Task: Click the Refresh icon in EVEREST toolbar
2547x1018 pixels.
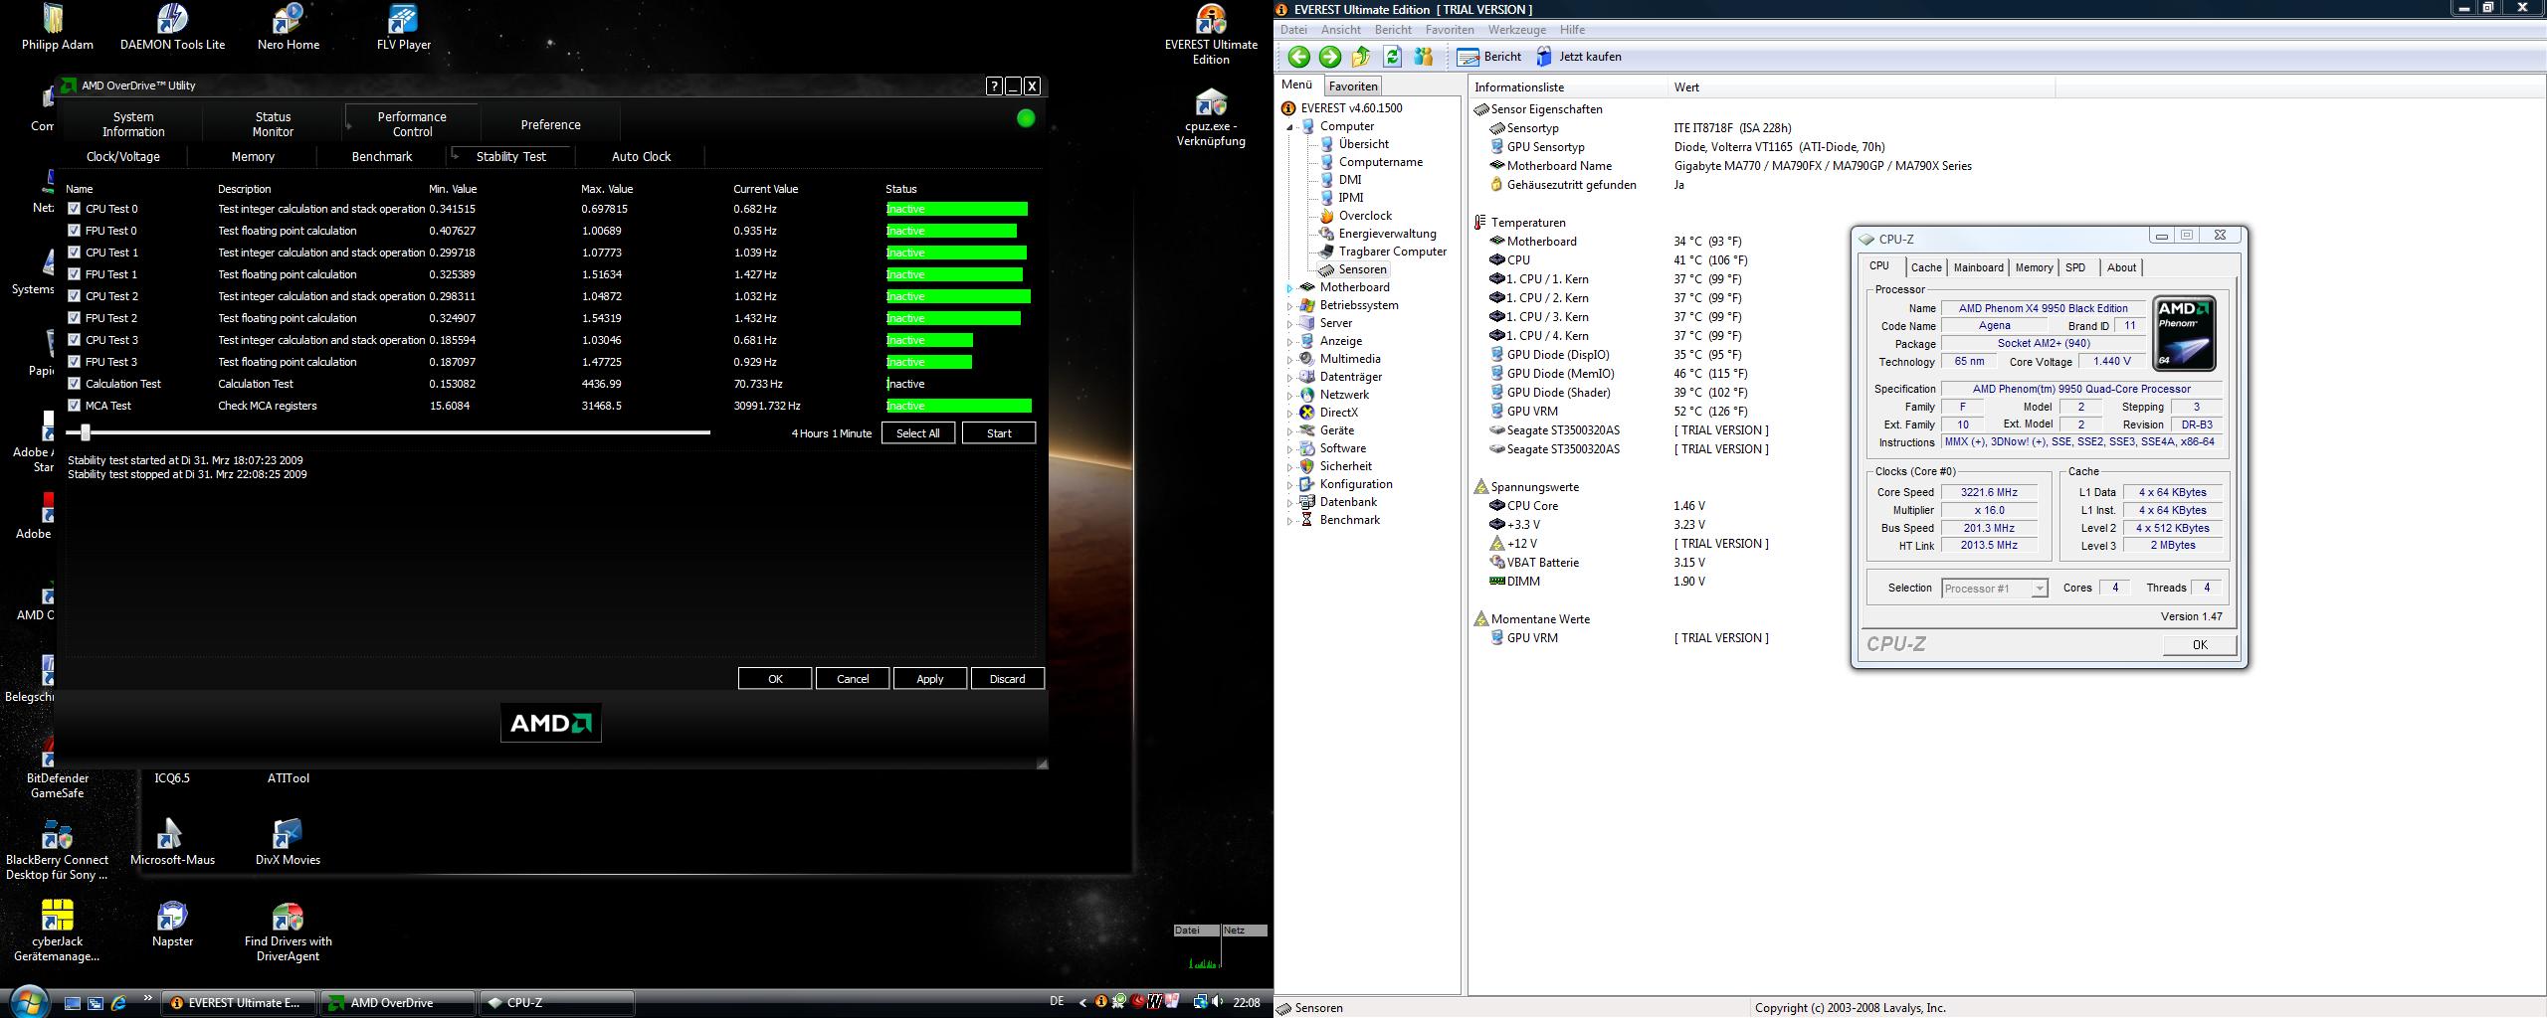Action: (1393, 57)
